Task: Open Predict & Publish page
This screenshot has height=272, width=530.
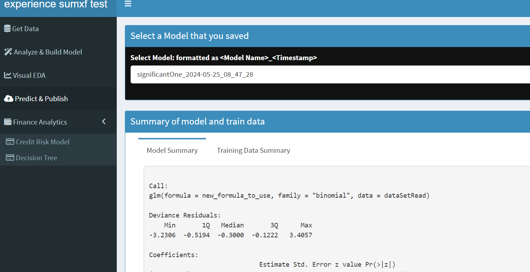Action: (x=58, y=99)
